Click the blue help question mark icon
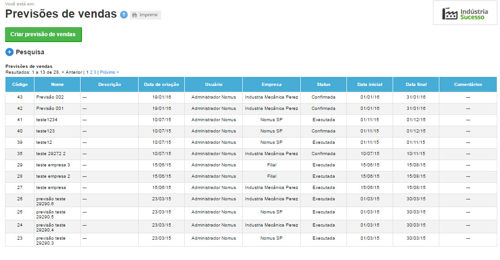This screenshot has height=260, width=500. coord(124,15)
